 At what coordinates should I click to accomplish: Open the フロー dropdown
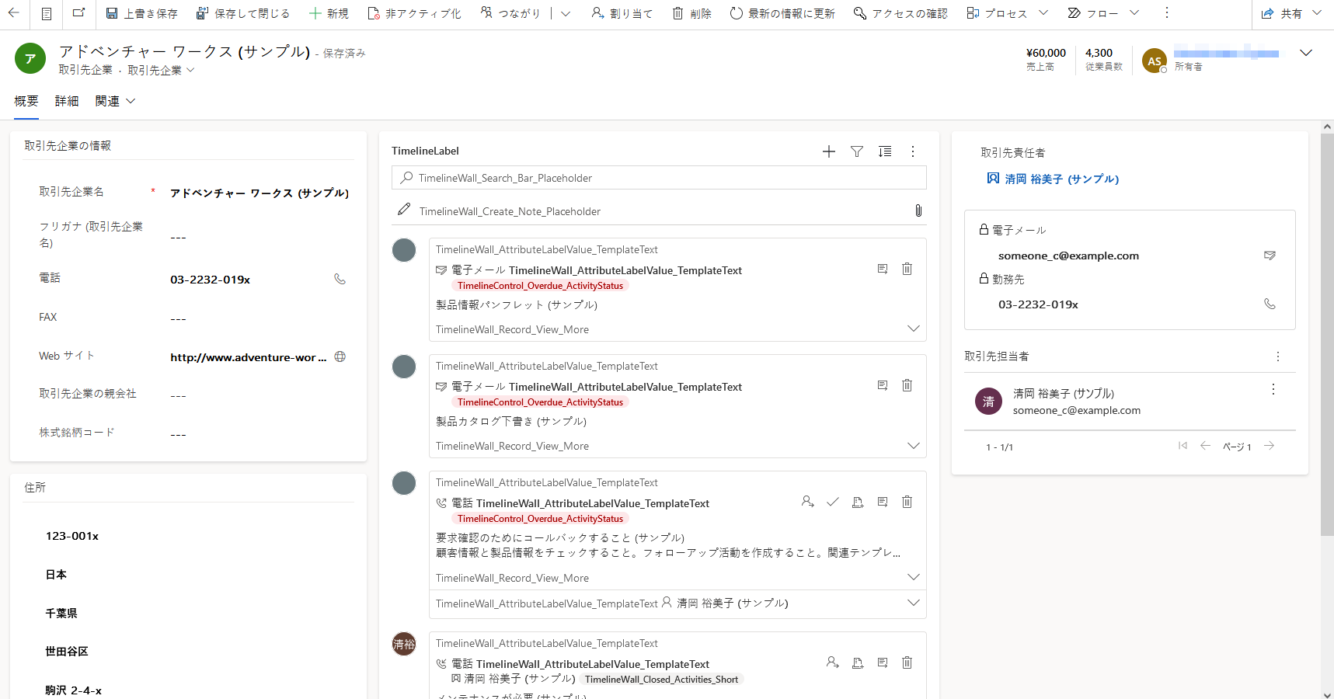pos(1134,13)
